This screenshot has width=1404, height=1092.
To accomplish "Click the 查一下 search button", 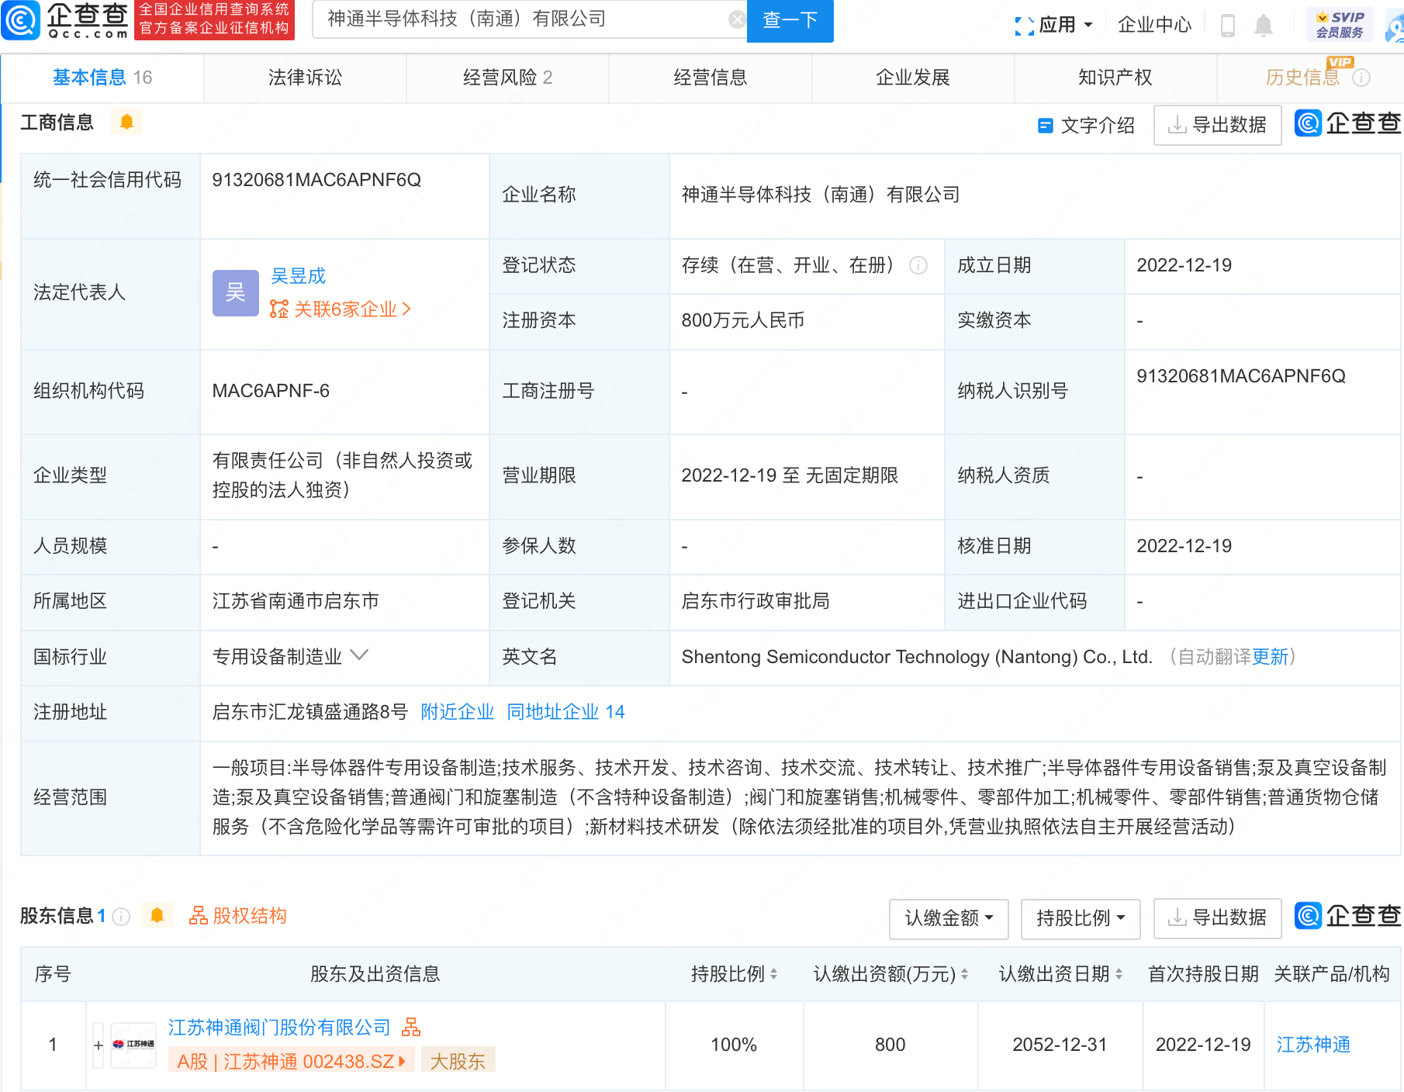I will [790, 21].
